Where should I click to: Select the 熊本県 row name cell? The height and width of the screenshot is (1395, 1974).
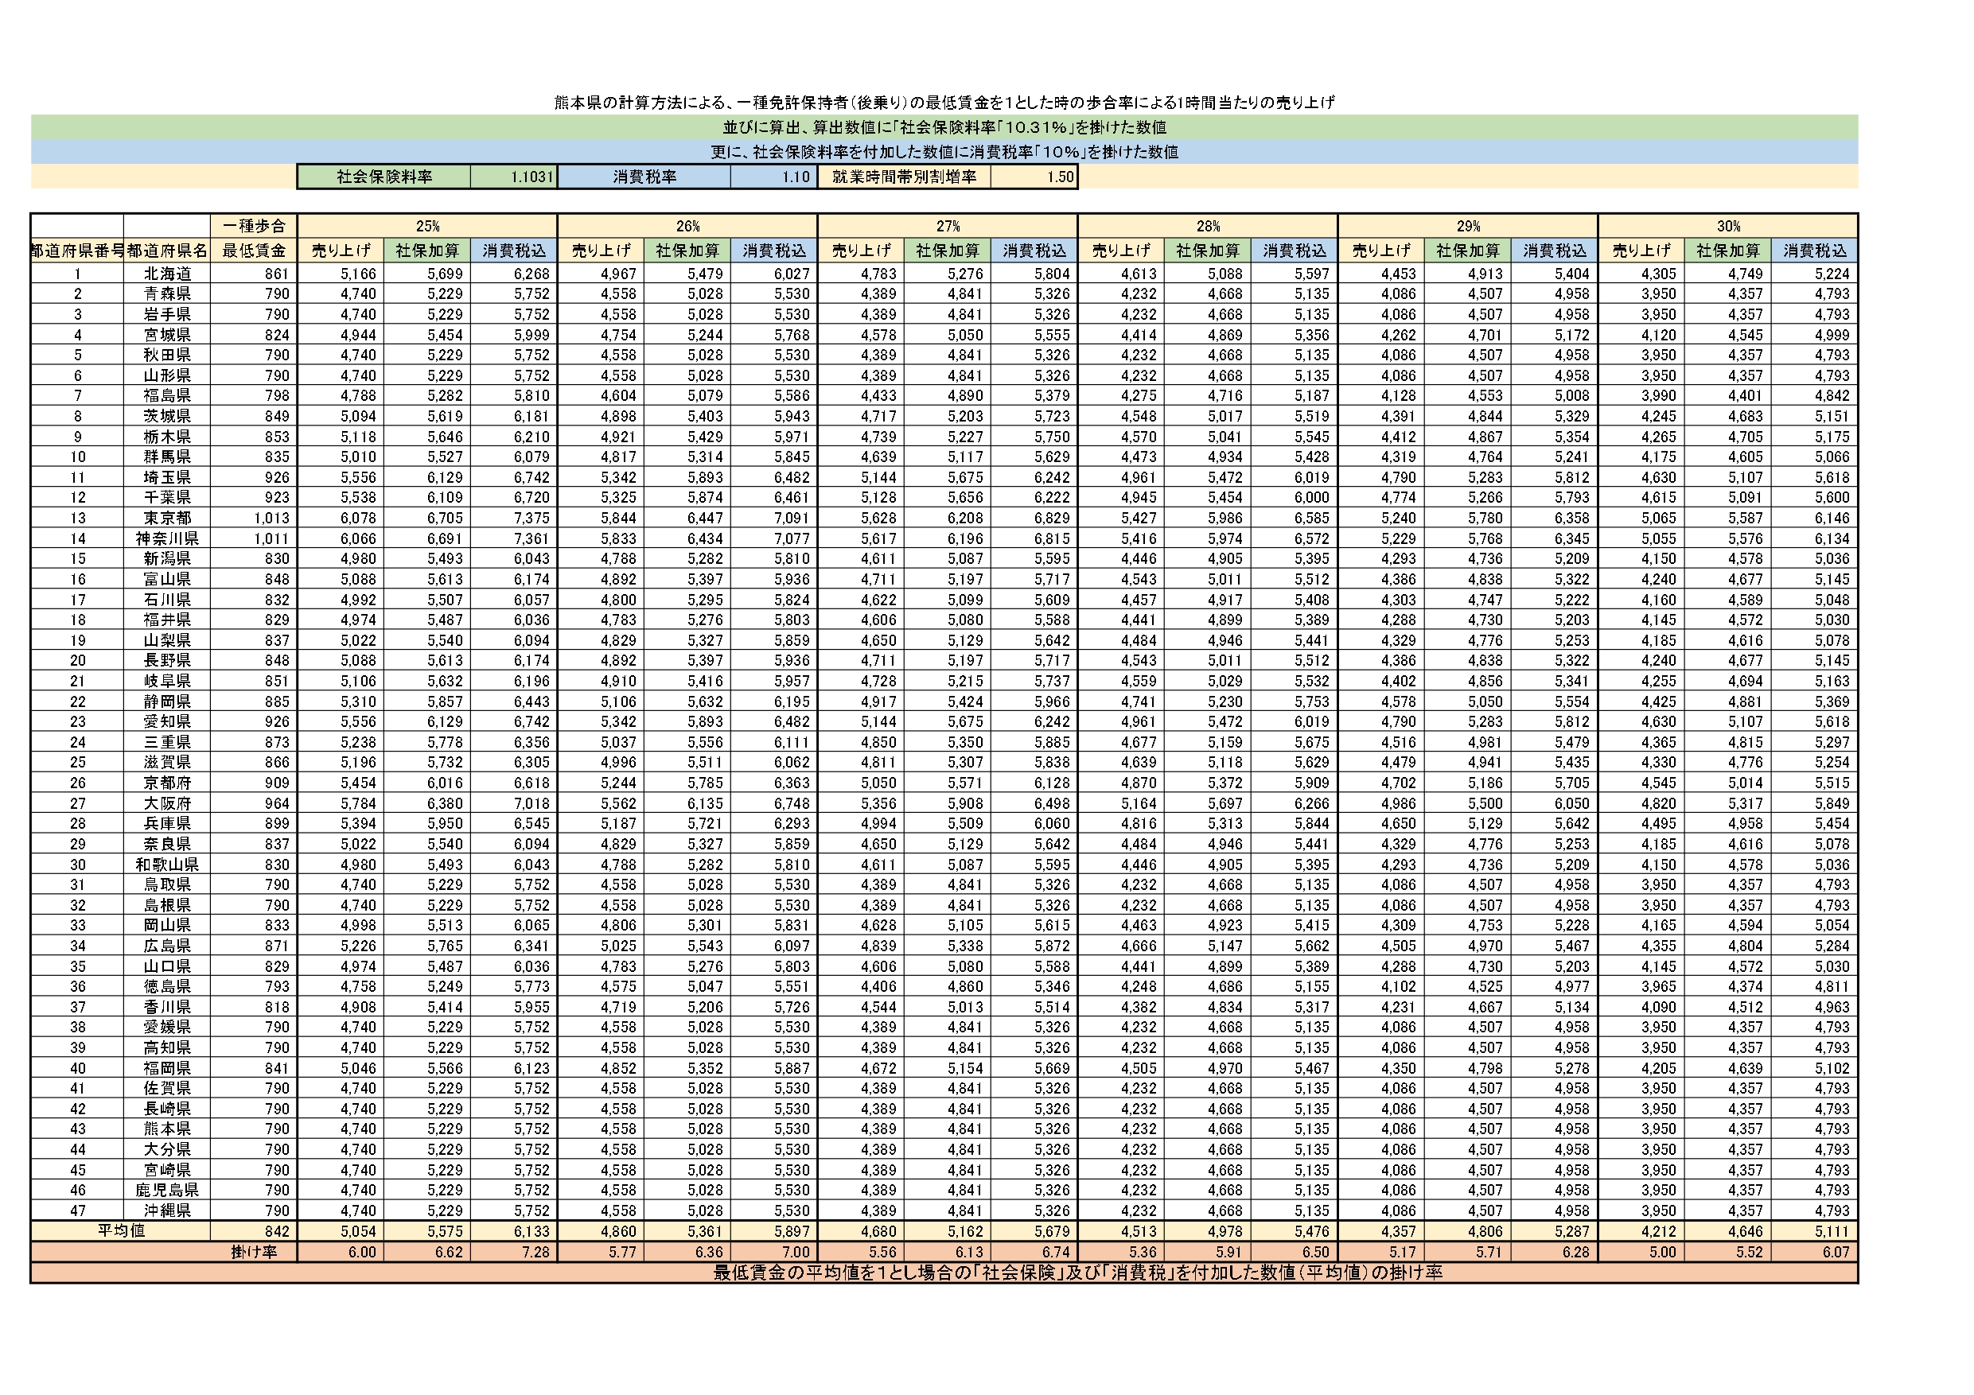click(x=167, y=1129)
